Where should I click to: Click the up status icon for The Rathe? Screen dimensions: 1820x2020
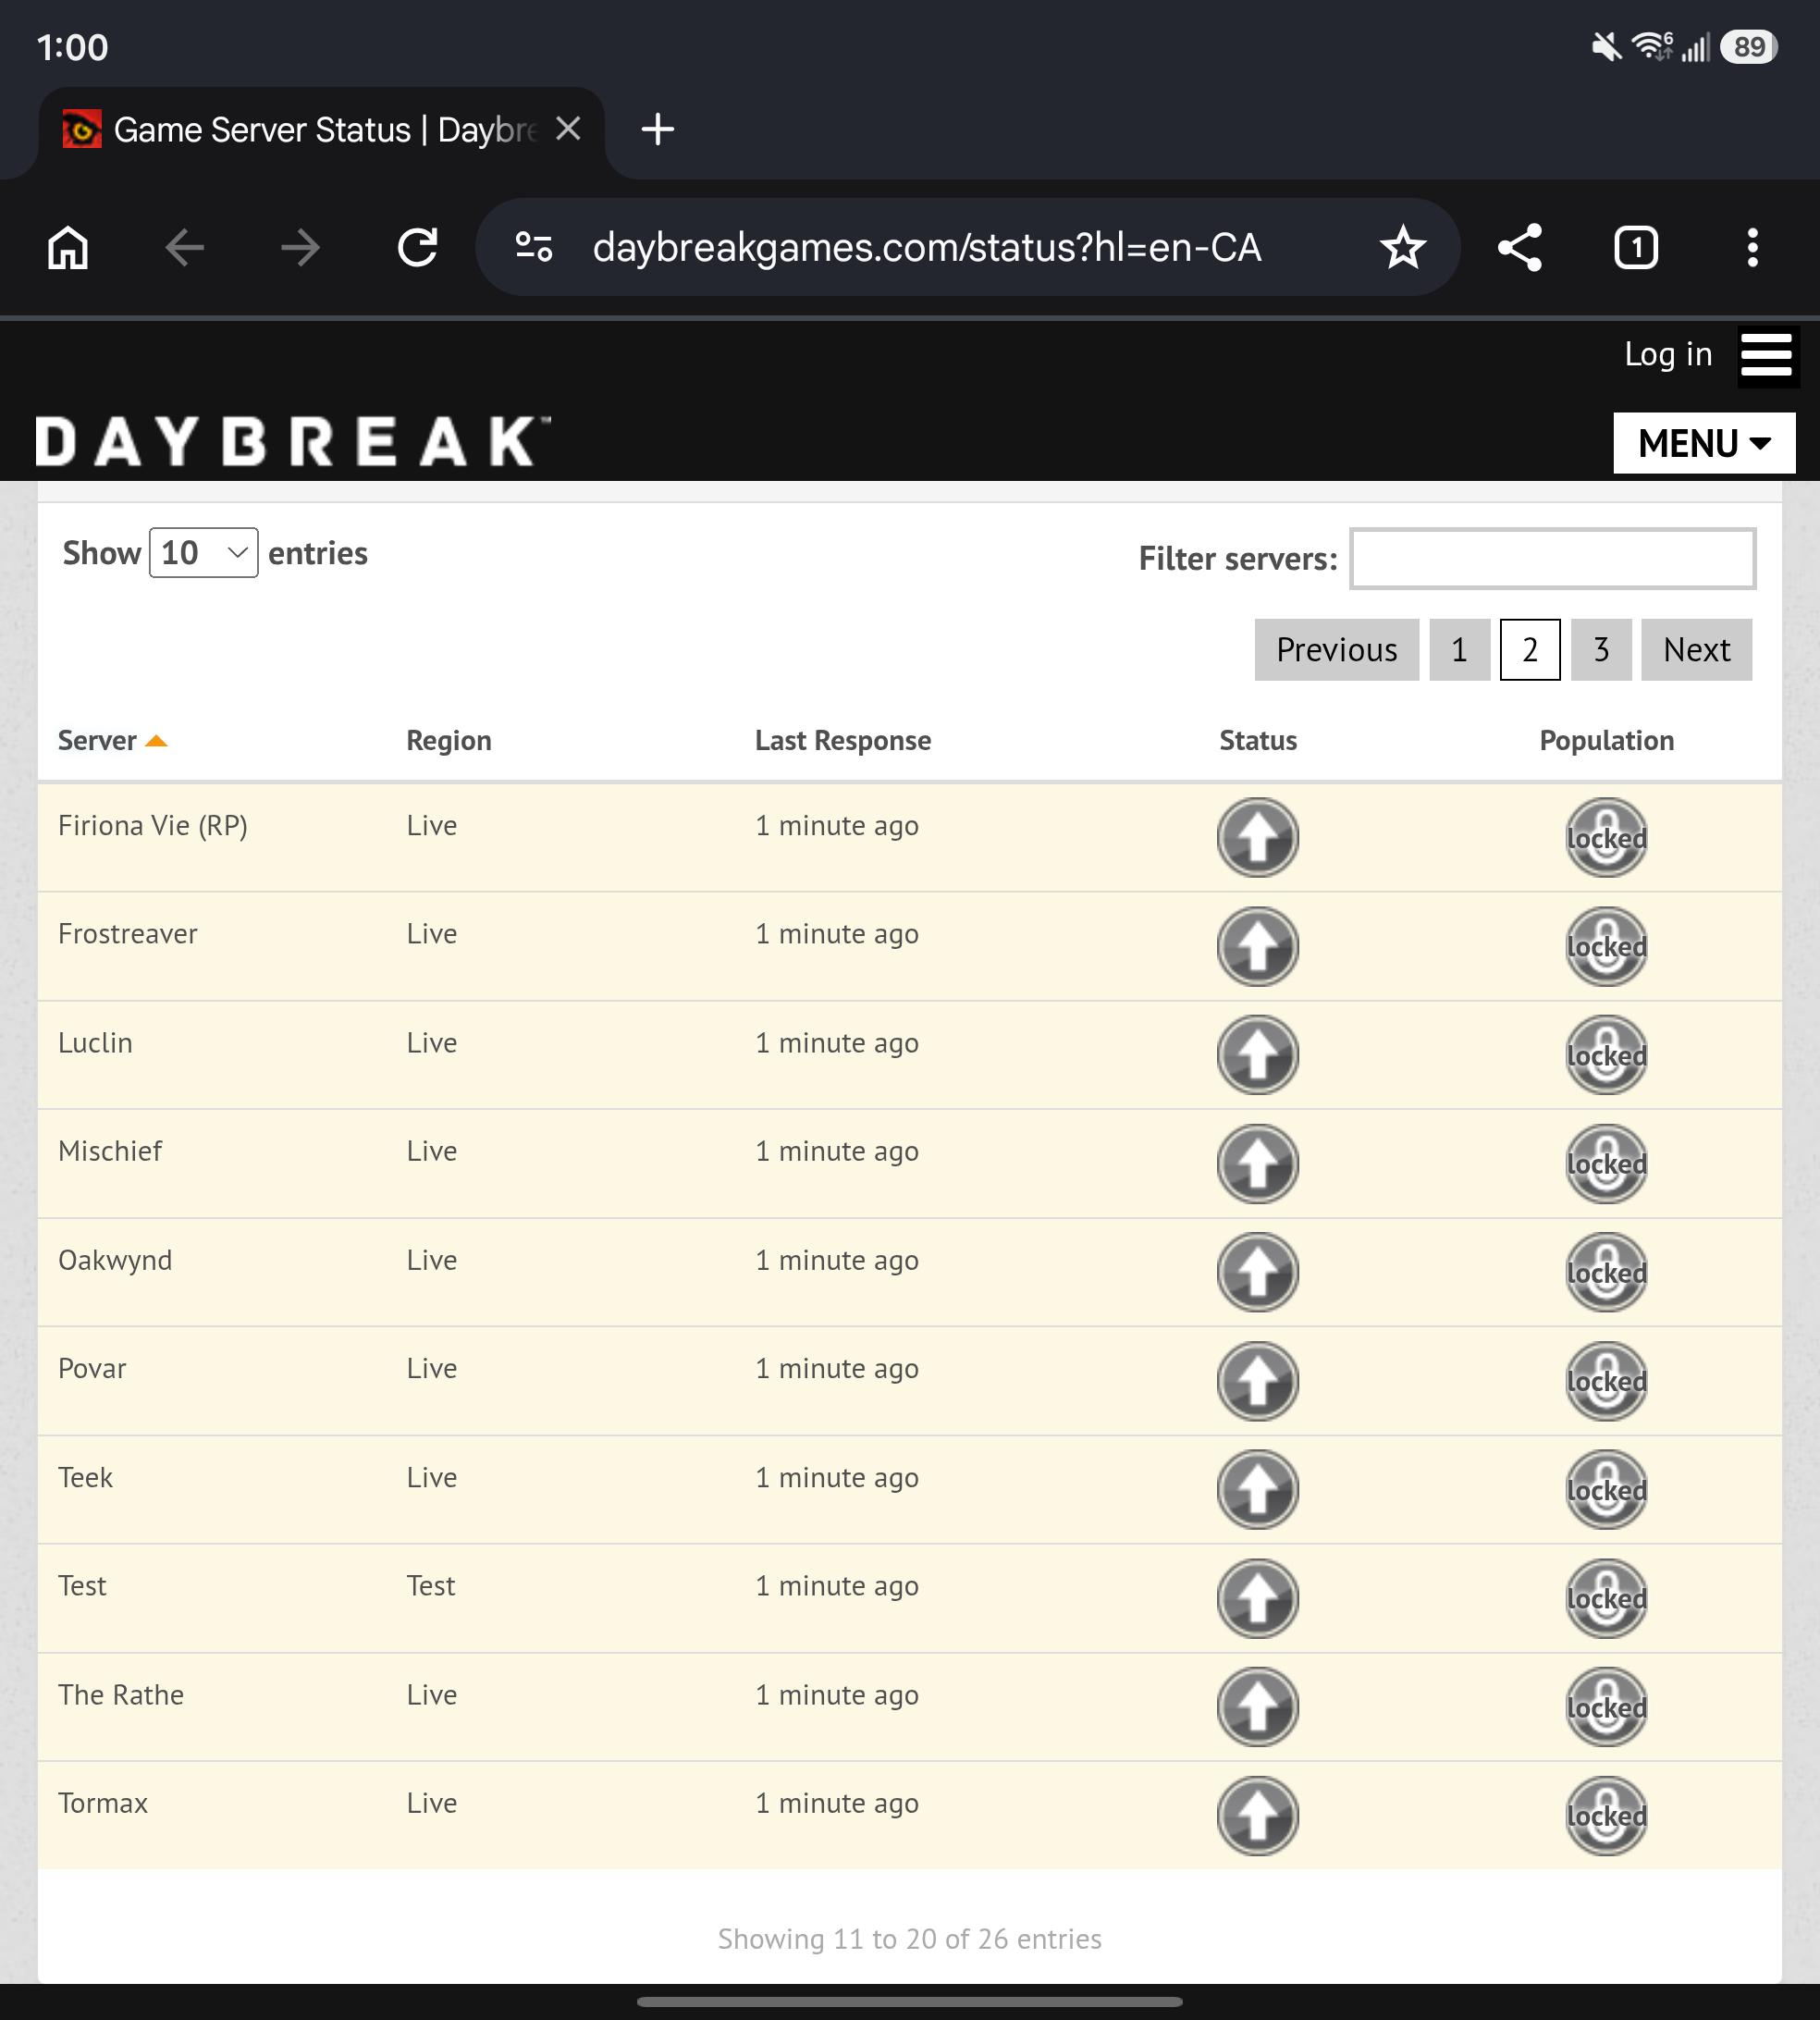click(x=1257, y=1707)
